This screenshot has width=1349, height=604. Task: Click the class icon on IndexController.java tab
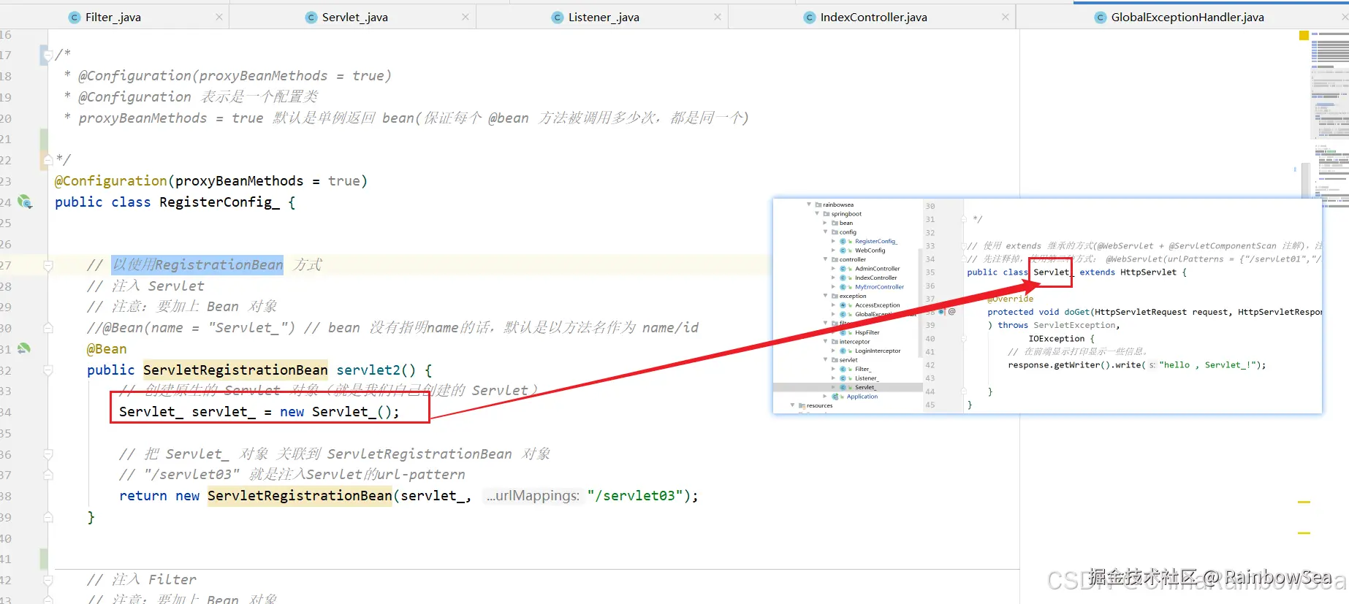coord(809,18)
